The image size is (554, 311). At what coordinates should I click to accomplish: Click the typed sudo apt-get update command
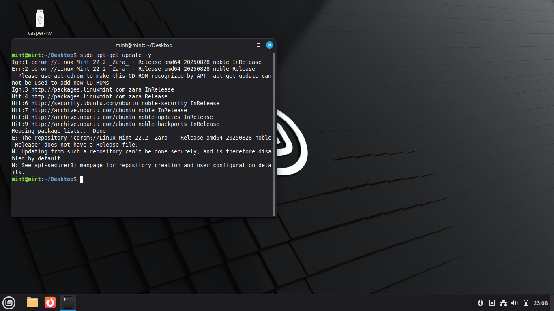(x=116, y=55)
